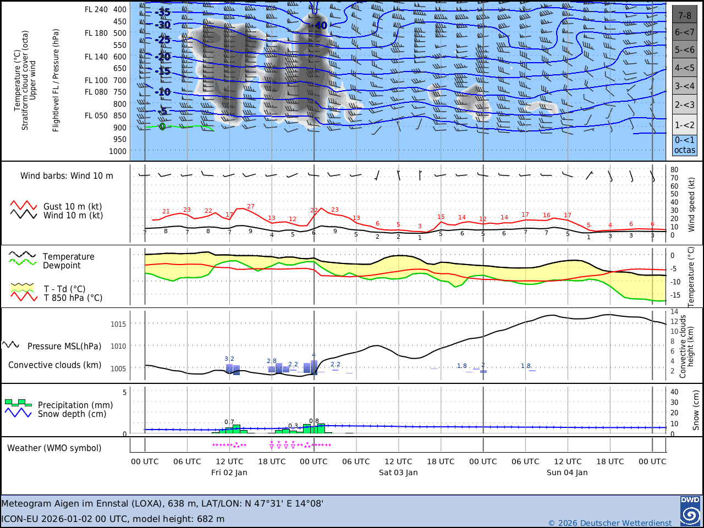Image resolution: width=704 pixels, height=528 pixels.
Task: Click the red and black Gust/Wind legend icon
Action: click(x=24, y=210)
